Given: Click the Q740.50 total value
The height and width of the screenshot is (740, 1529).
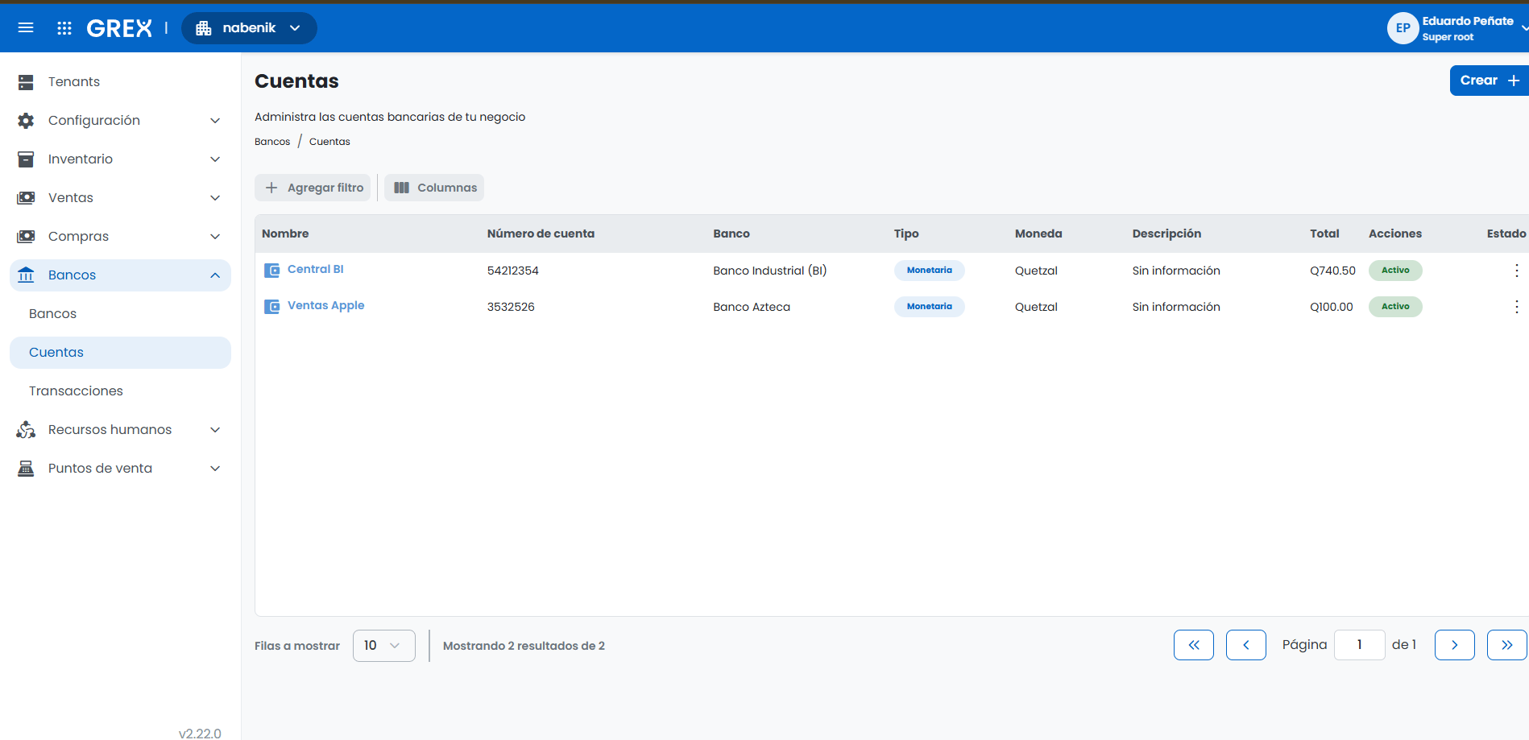Looking at the screenshot, I should (1332, 271).
